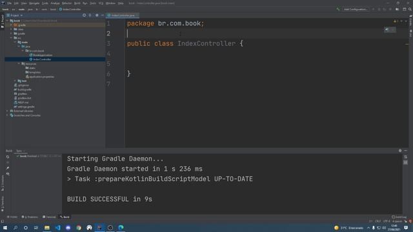Expand External Libraries node
Image resolution: width=413 pixels, height=232 pixels.
8,111
